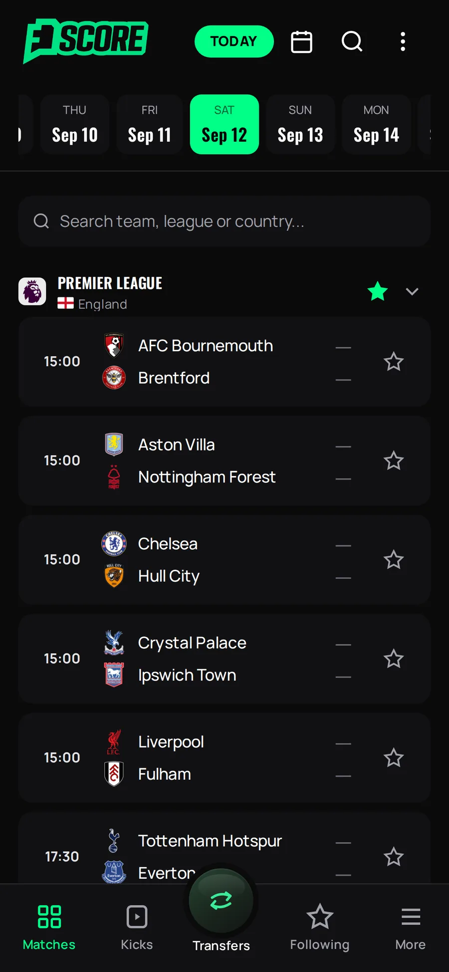Screen dimensions: 449x972
Task: Open the Aston Villa vs Nottingham Forest match
Action: pos(224,461)
